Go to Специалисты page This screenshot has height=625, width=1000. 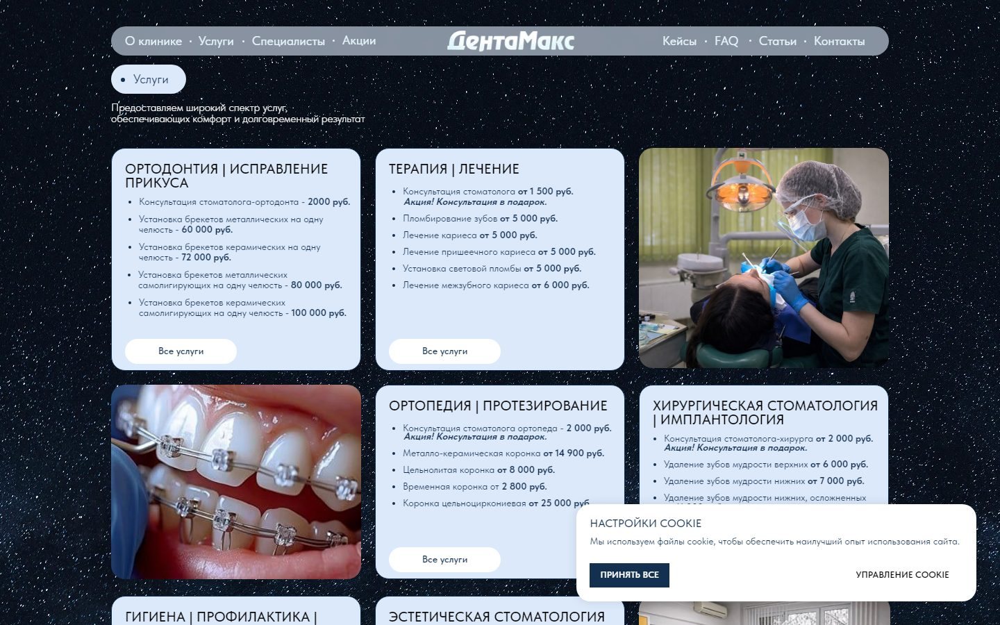pyautogui.click(x=288, y=41)
